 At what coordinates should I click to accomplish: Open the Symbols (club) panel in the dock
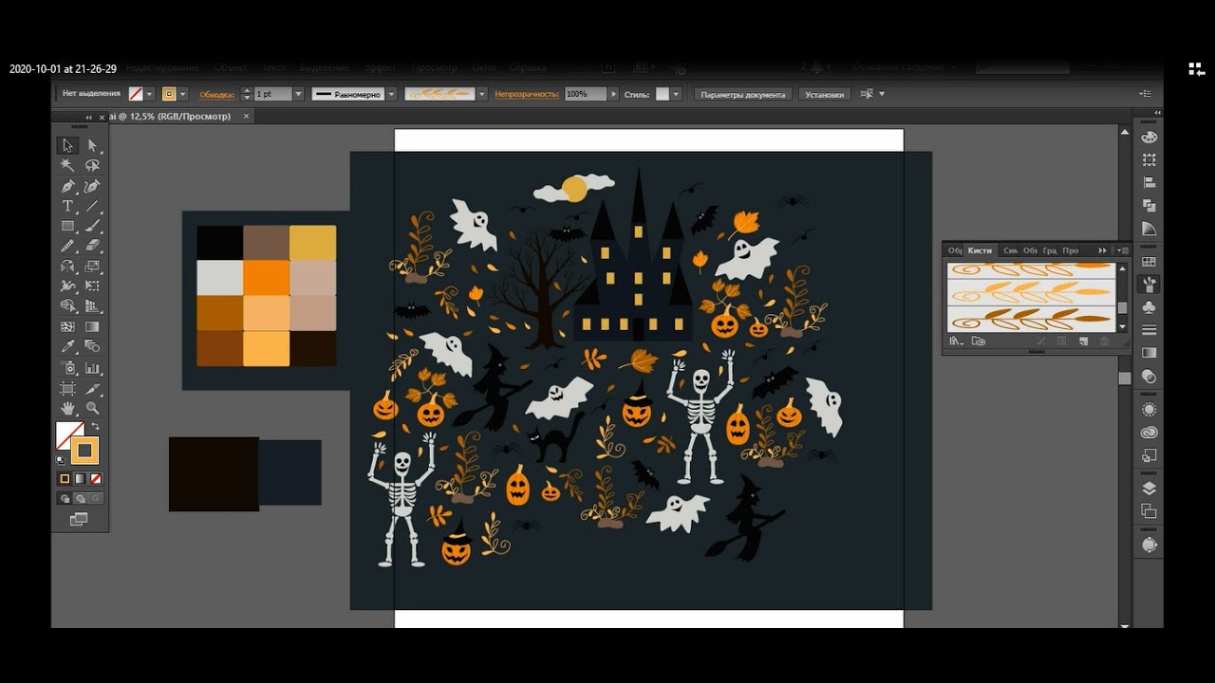click(1150, 307)
